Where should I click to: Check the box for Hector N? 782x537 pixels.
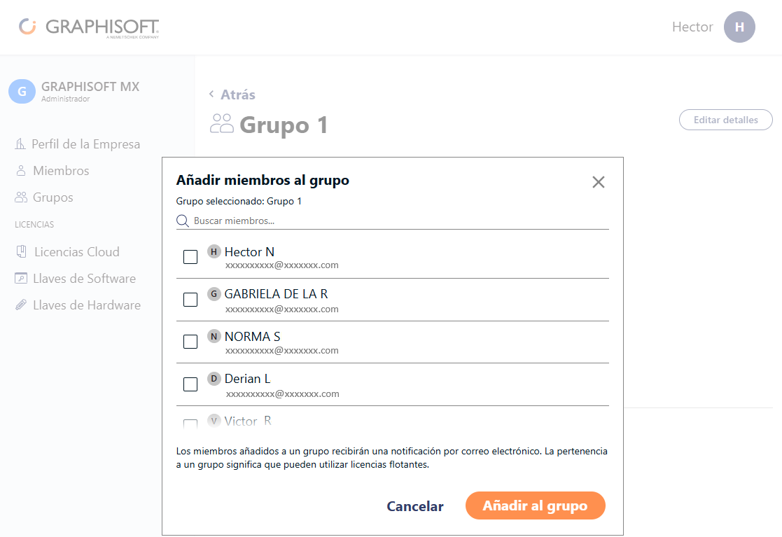(190, 257)
